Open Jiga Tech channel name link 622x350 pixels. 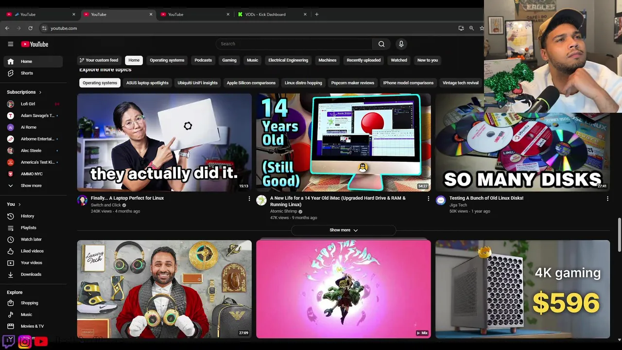(x=458, y=205)
